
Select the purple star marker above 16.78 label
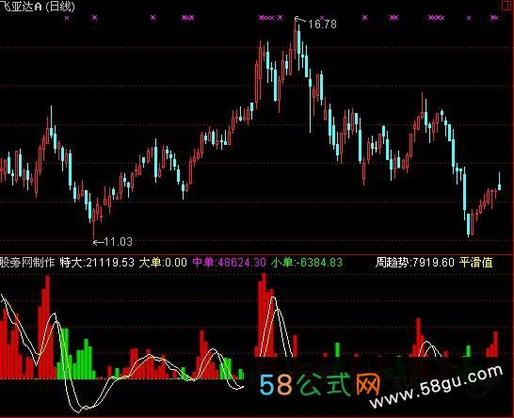click(x=322, y=18)
